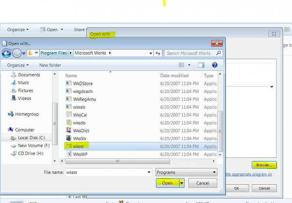
Task: Select Program Files in the address path
Action: pos(54,53)
